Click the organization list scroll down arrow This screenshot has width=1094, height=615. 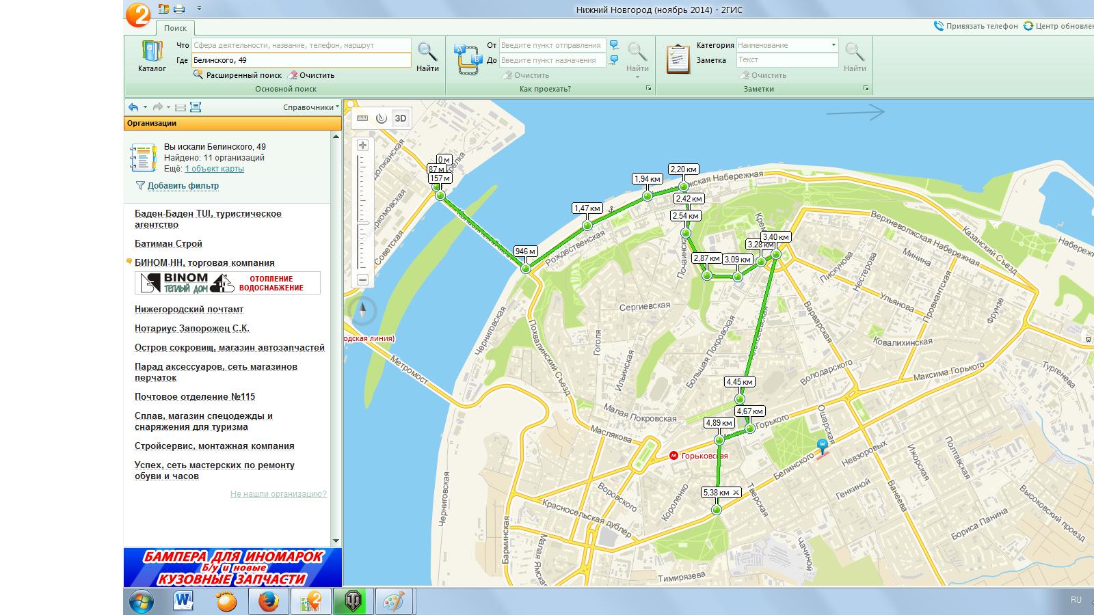tap(336, 541)
